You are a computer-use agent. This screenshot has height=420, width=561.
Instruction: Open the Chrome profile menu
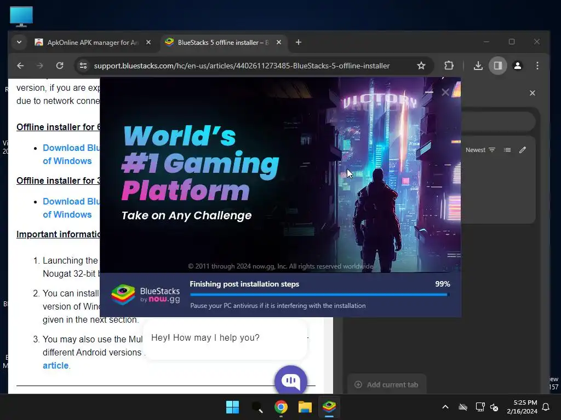click(x=517, y=66)
